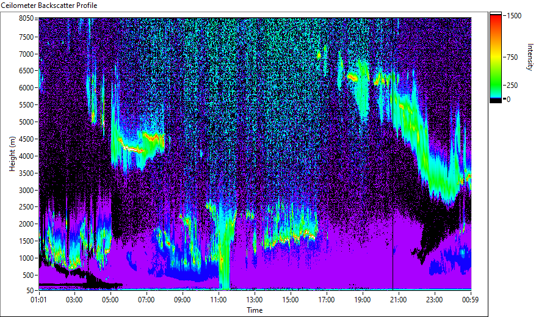Select the 1500 height axis value
This screenshot has width=536, height=317.
[26, 241]
